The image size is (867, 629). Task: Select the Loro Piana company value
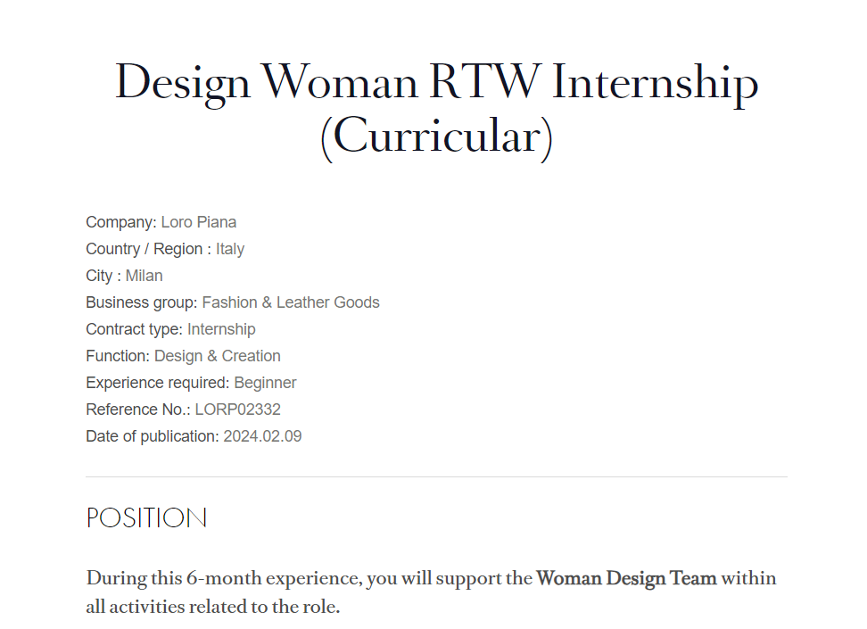tap(199, 222)
